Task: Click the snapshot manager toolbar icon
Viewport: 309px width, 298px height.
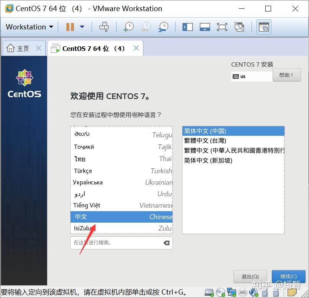Action: click(163, 27)
